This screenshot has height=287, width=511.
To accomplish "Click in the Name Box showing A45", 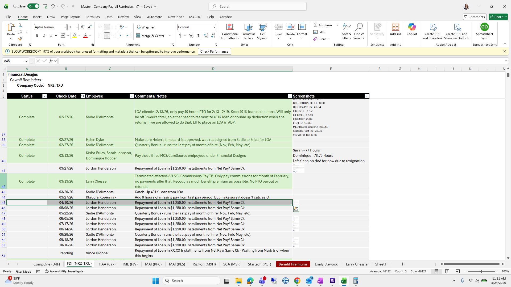I will (x=13, y=61).
